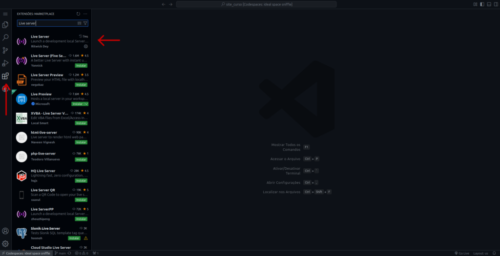Screen dimensions: 500x256
Task: Install XVBA Live Server by Local Smart
Action: (81, 123)
